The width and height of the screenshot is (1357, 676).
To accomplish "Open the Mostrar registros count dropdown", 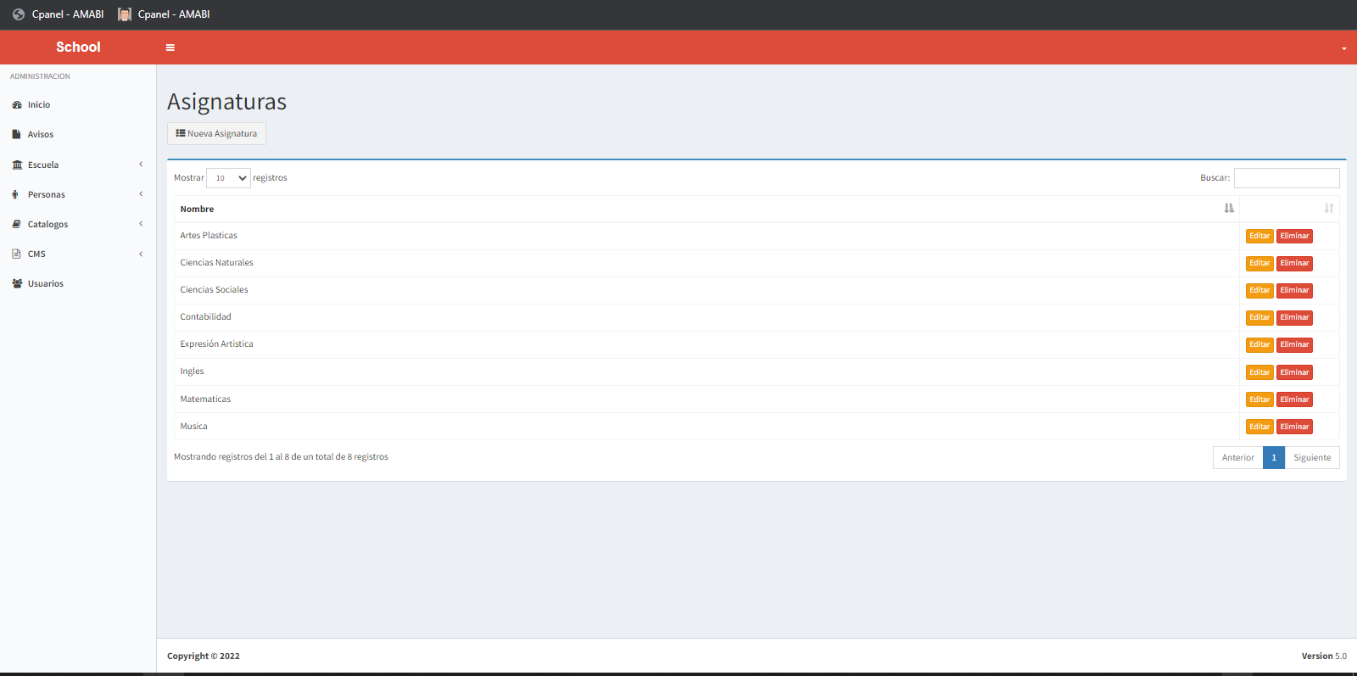I will pyautogui.click(x=228, y=178).
